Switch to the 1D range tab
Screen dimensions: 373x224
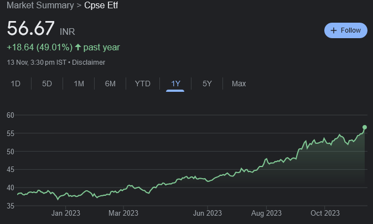tap(16, 84)
